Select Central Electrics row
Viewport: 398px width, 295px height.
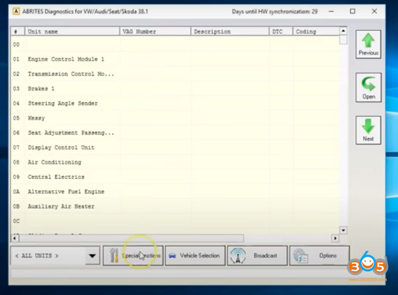175,177
